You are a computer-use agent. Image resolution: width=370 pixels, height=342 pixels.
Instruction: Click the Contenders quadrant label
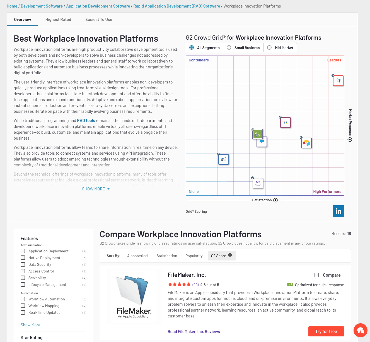click(x=199, y=60)
